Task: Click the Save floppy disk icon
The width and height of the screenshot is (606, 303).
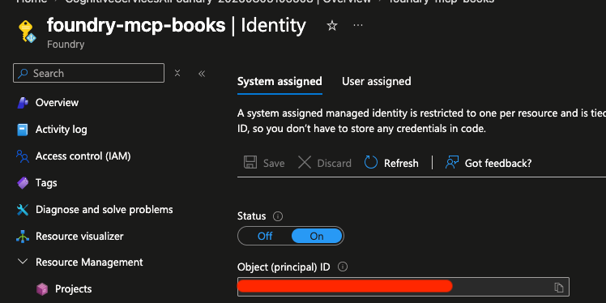Action: tap(250, 162)
